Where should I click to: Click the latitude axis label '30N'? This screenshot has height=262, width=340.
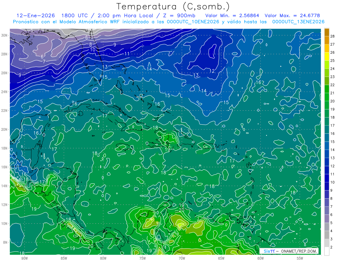tap(5, 35)
